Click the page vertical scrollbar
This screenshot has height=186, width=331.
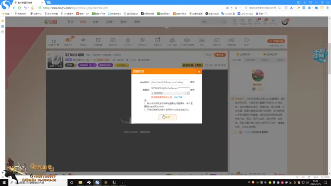click(329, 59)
